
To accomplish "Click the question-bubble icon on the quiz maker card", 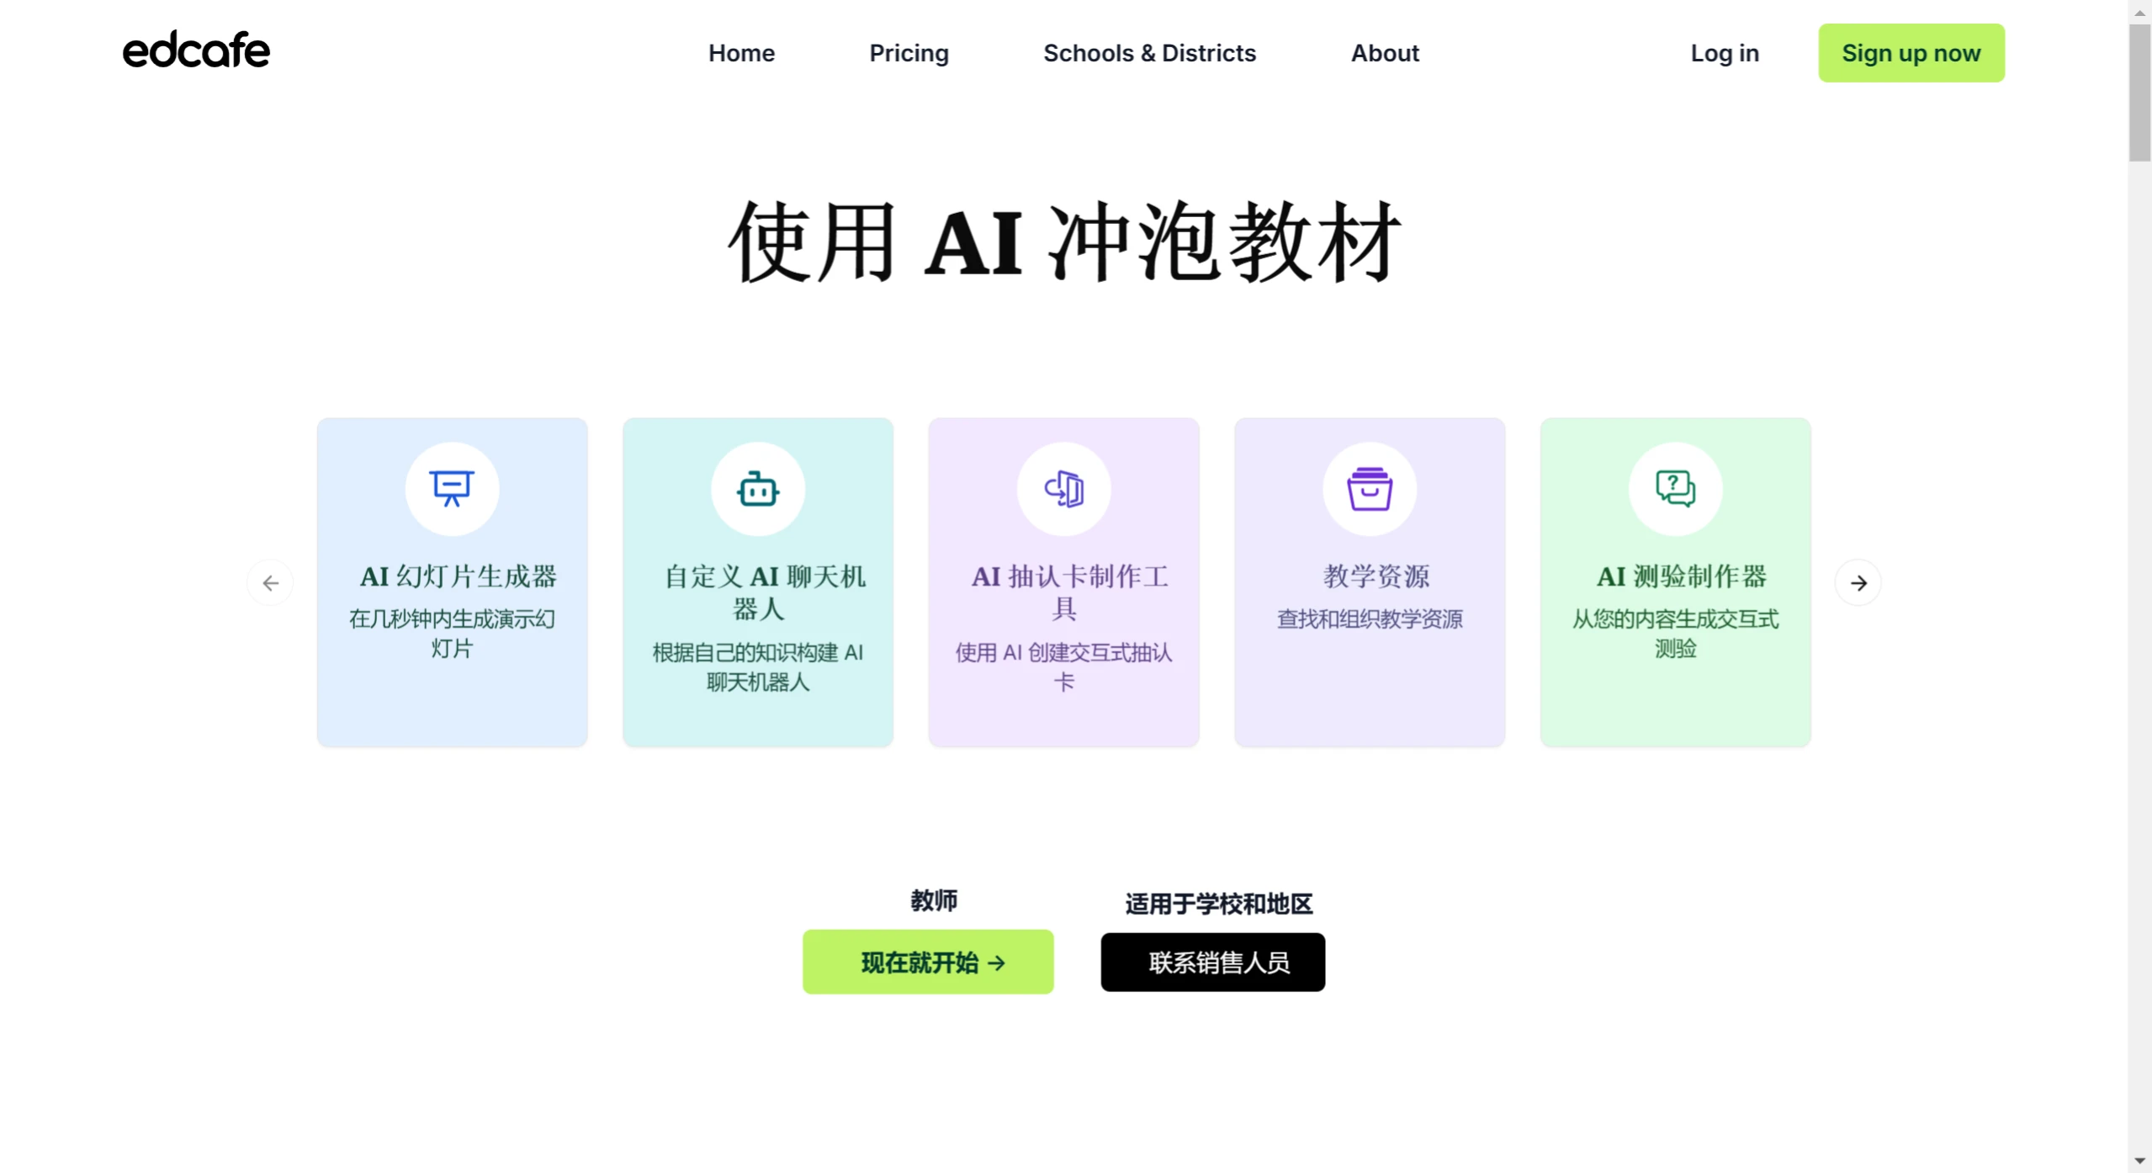I will coord(1675,488).
